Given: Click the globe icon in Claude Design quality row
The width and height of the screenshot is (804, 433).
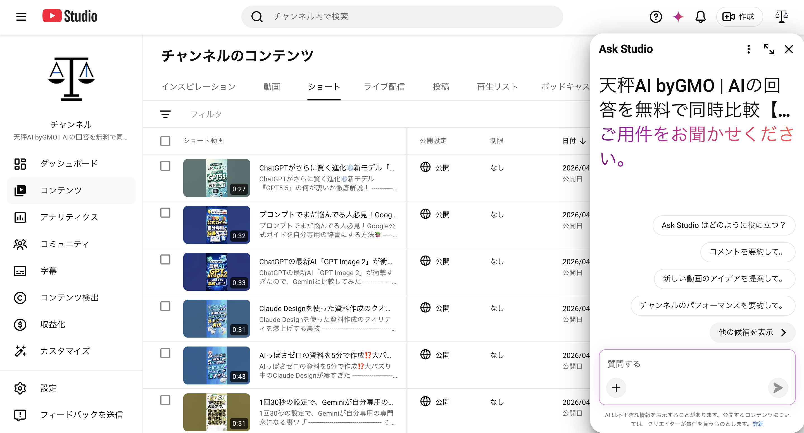Looking at the screenshot, I should [425, 308].
